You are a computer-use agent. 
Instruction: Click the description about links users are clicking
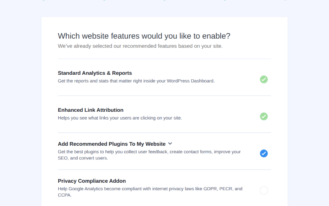coord(120,118)
